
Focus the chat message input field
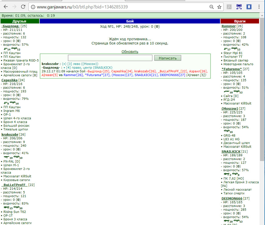pos(110,58)
